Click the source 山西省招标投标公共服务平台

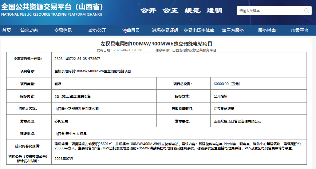(x=194, y=50)
